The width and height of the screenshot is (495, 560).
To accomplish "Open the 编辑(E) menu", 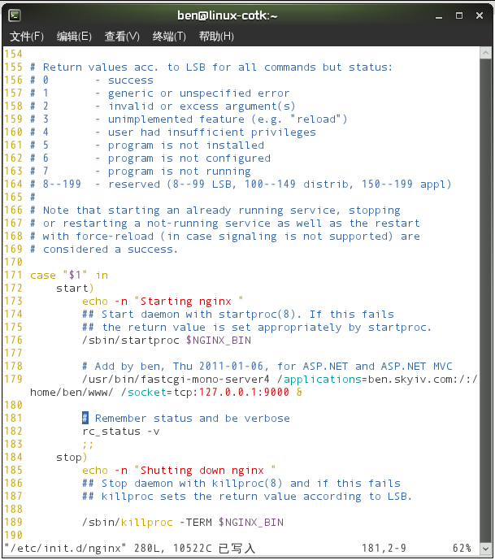I will 74,37.
